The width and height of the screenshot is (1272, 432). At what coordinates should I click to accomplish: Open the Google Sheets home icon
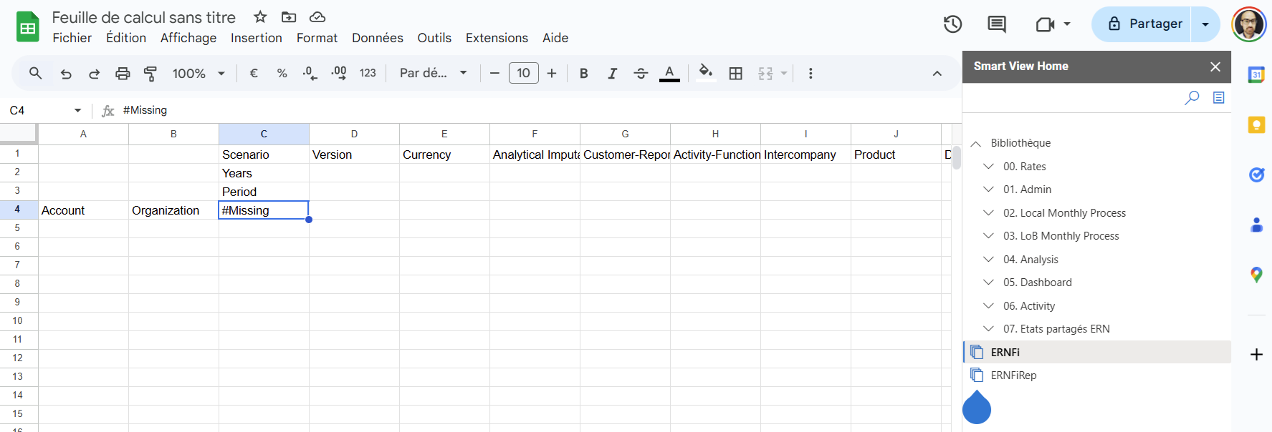[x=28, y=27]
